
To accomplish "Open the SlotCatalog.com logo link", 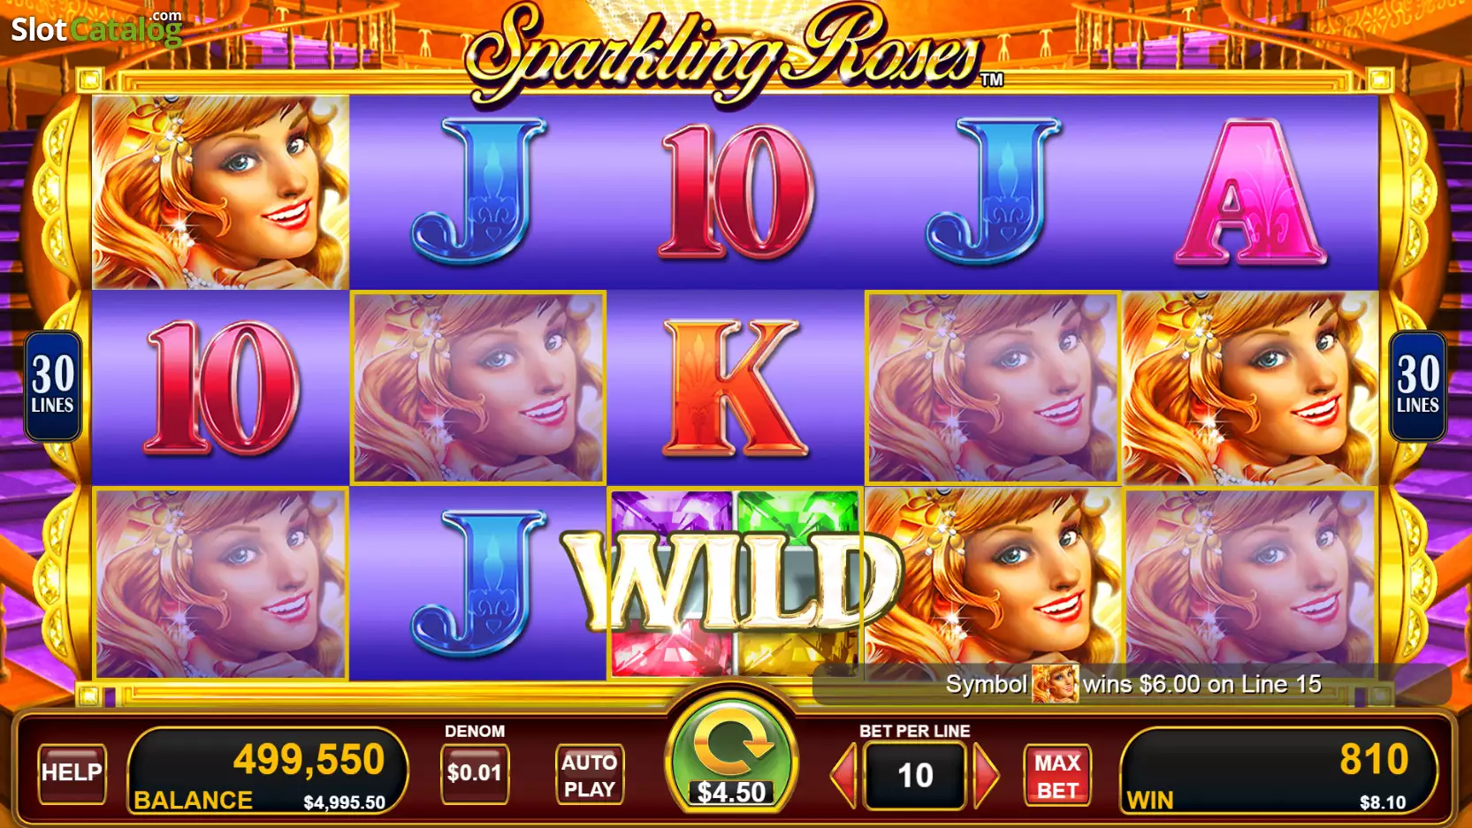I will [96, 28].
